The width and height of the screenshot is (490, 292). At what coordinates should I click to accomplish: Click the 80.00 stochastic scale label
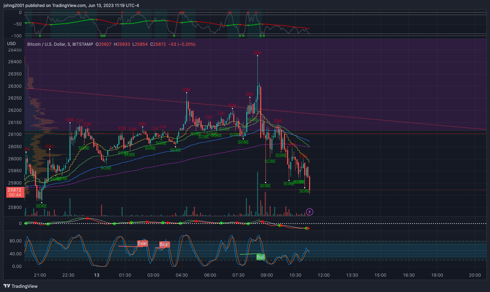15,241
